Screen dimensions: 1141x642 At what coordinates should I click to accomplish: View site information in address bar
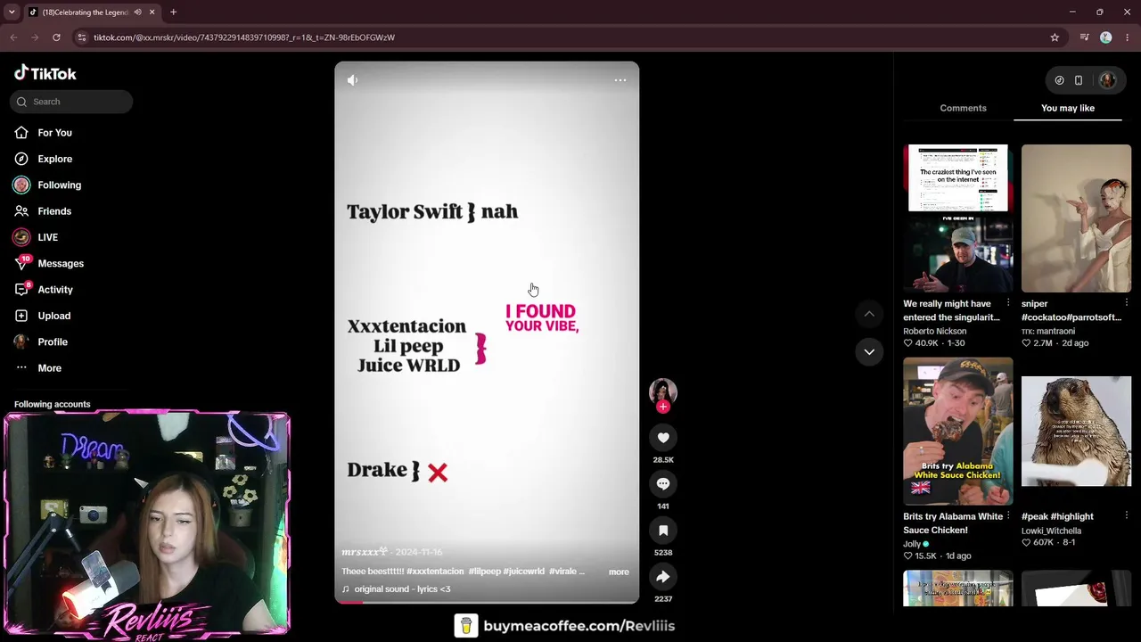point(81,37)
